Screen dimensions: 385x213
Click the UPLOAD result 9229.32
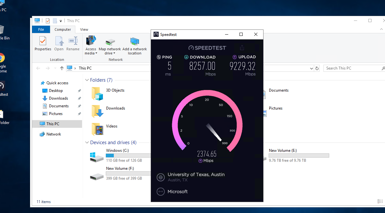[242, 66]
